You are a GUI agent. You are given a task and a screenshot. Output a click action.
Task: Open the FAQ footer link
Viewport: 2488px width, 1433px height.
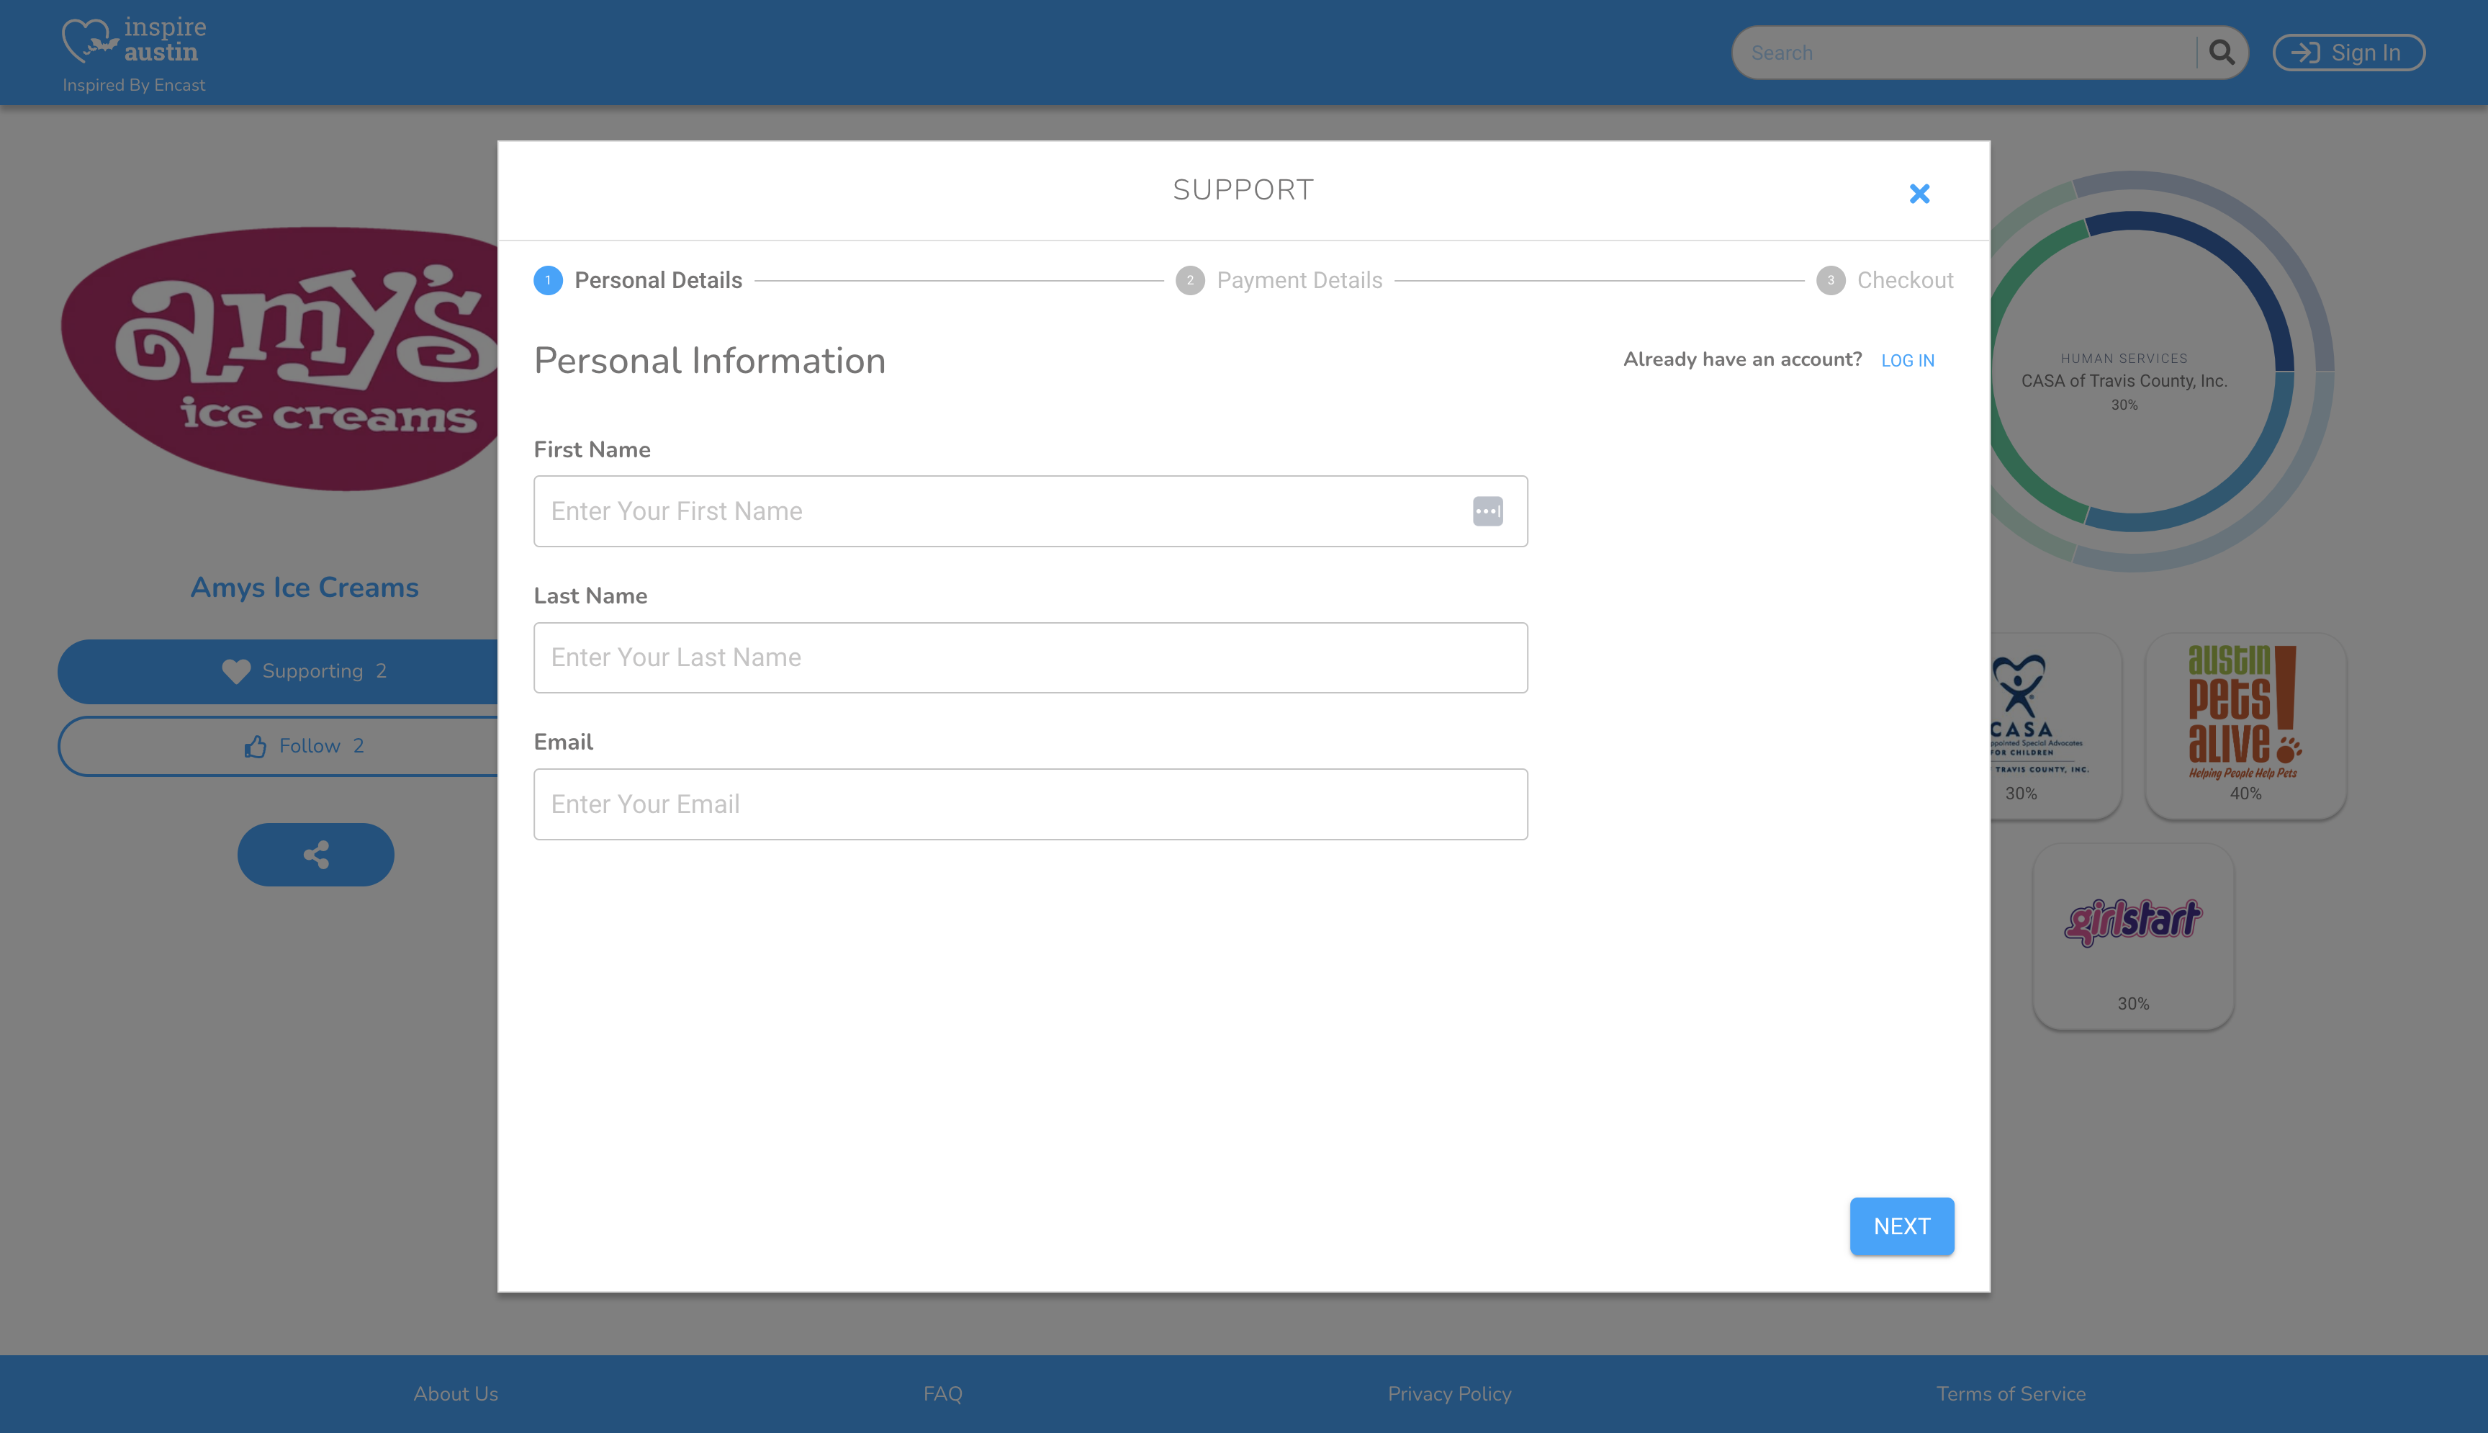click(942, 1393)
